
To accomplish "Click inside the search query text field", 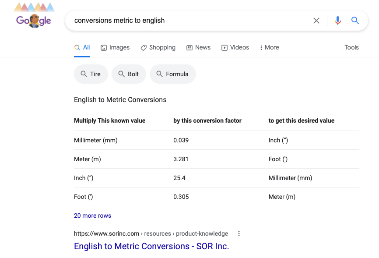I will [x=188, y=21].
